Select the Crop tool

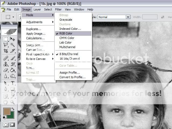[x=6, y=51]
